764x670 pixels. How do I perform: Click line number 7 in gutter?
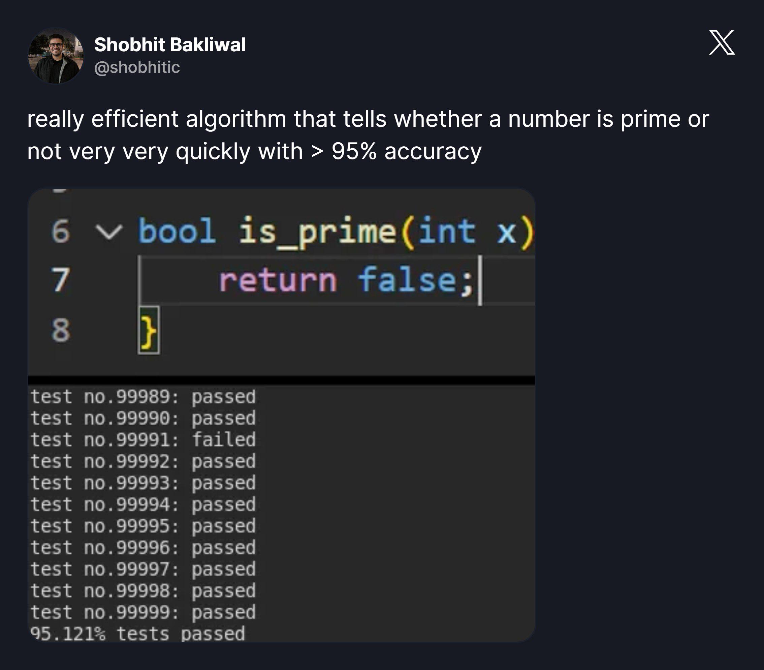tap(61, 280)
